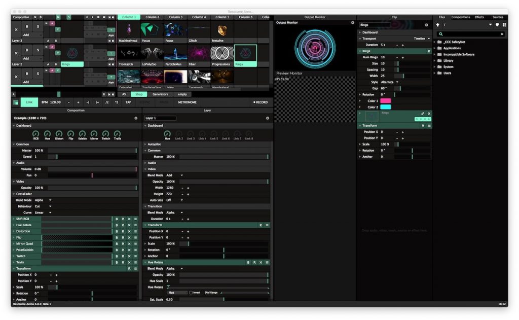Double the BPM with *2
Viewport: 519px width, 320px height.
click(x=117, y=102)
